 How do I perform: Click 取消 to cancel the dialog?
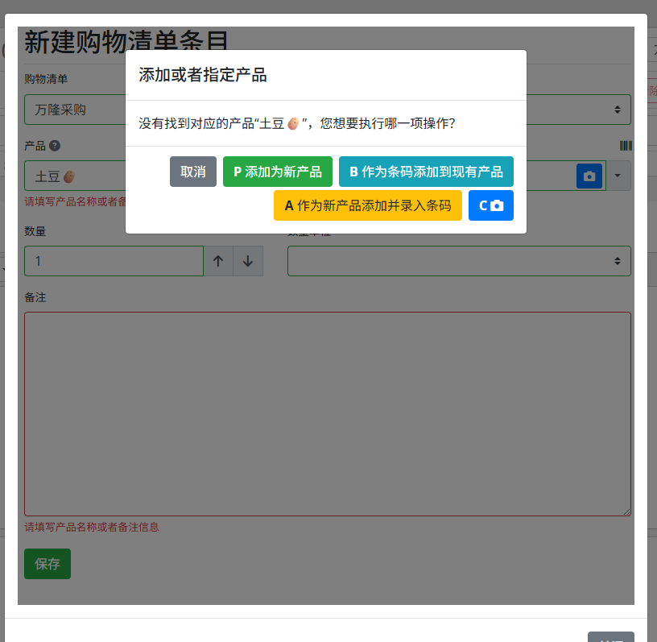pos(193,172)
